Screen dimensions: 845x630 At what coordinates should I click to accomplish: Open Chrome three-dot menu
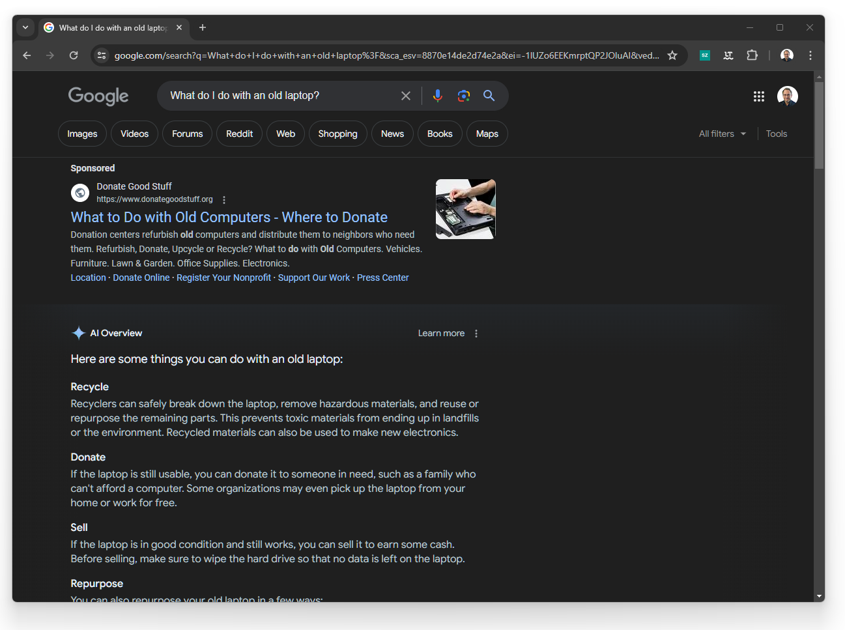810,55
